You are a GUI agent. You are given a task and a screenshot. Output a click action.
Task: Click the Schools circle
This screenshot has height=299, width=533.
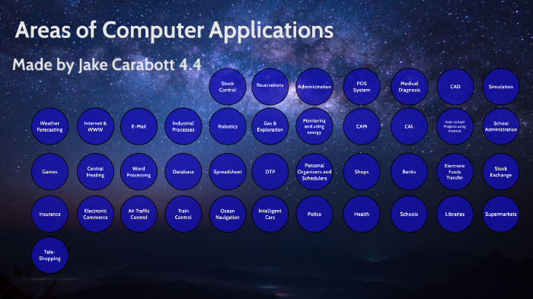point(410,214)
